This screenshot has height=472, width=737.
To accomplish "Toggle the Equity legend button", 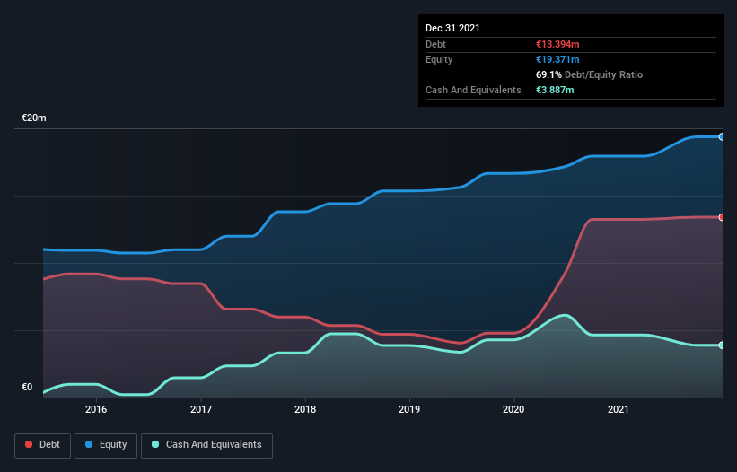I will 106,445.
